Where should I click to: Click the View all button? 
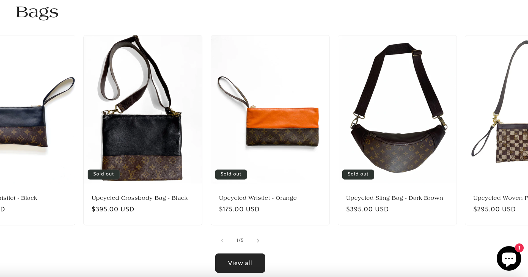(240, 263)
